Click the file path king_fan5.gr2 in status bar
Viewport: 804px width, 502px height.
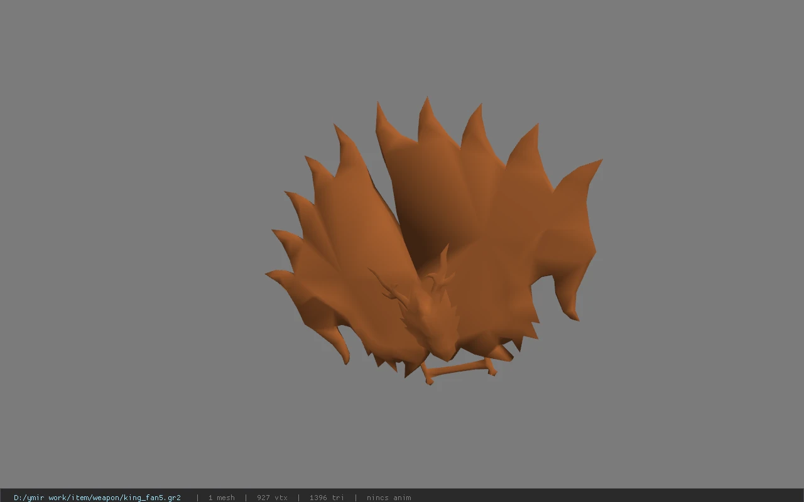click(97, 498)
